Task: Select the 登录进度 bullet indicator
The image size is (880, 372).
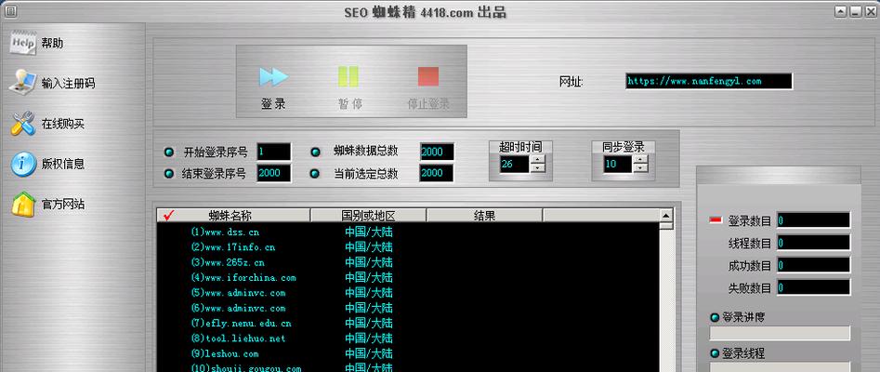Action: [715, 318]
